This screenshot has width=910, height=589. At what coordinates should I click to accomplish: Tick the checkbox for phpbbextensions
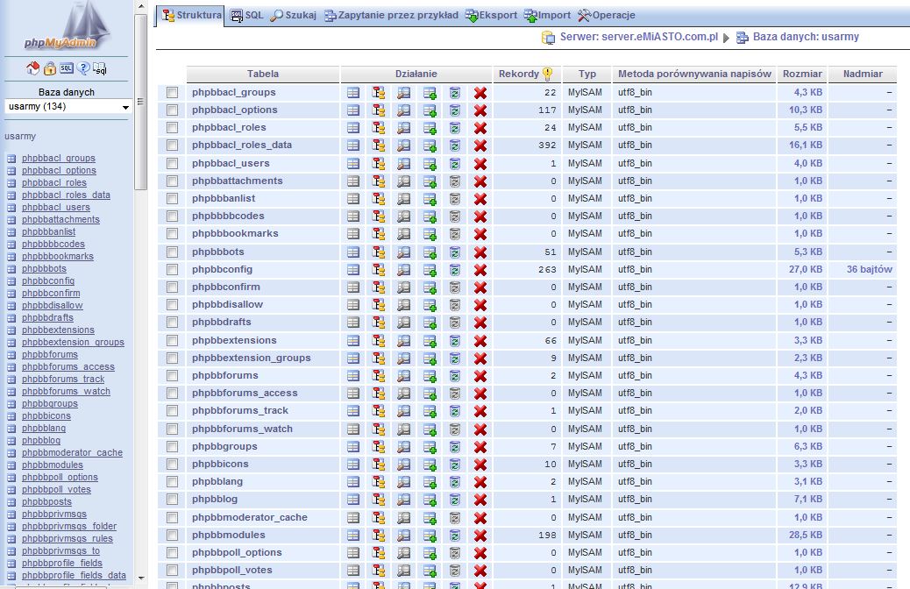click(x=172, y=340)
